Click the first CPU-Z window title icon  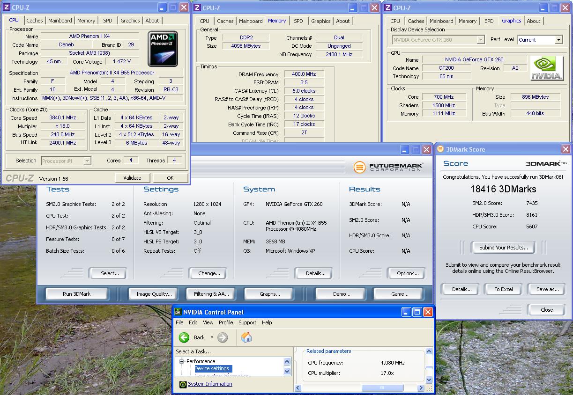pos(6,7)
